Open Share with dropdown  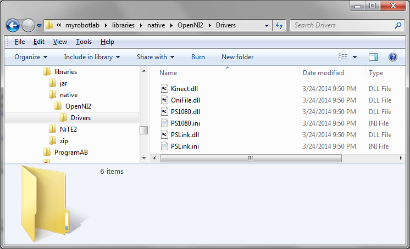(156, 57)
